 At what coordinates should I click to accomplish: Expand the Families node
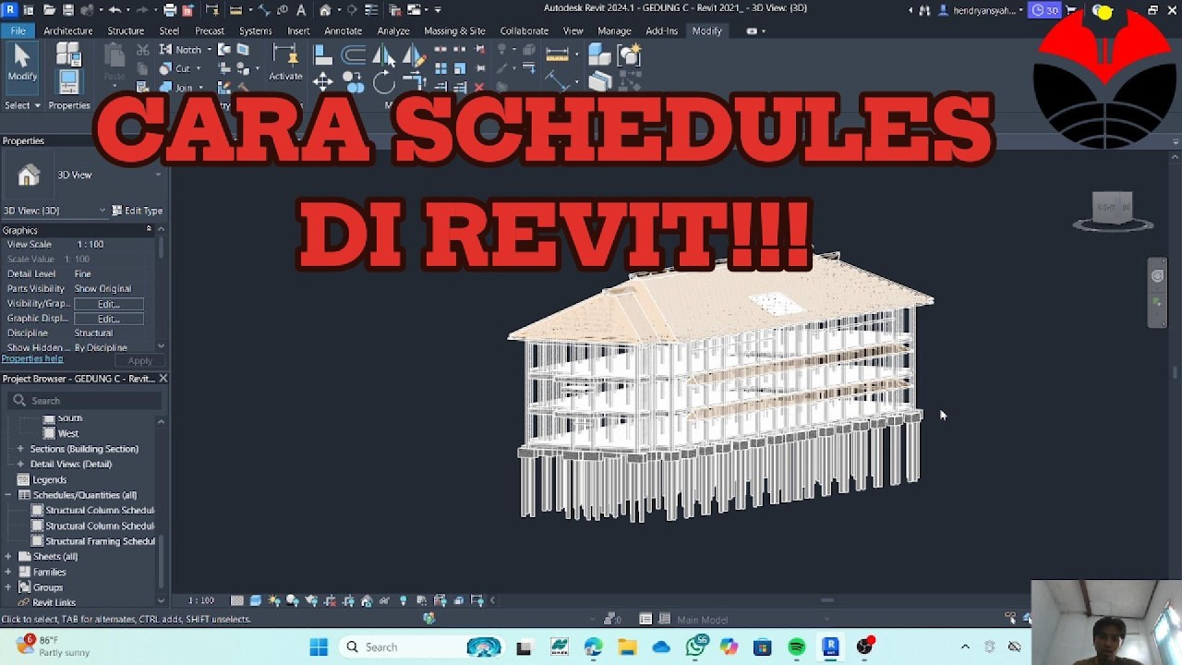pos(8,572)
